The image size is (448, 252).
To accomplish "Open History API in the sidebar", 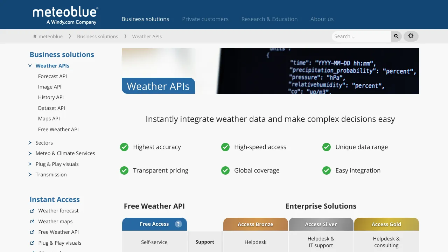I will tap(51, 97).
